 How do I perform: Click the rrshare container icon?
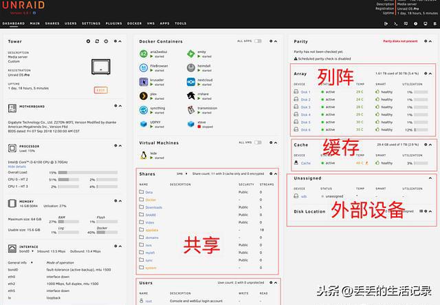(191, 96)
